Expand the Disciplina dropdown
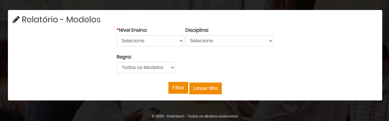The image size is (389, 121). tap(229, 41)
